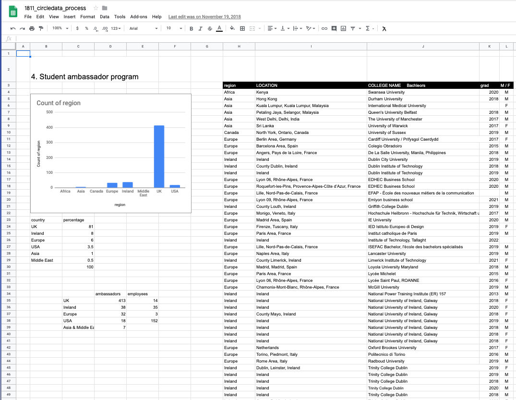
Task: Insert a comment with the comment icon
Action: tap(334, 29)
